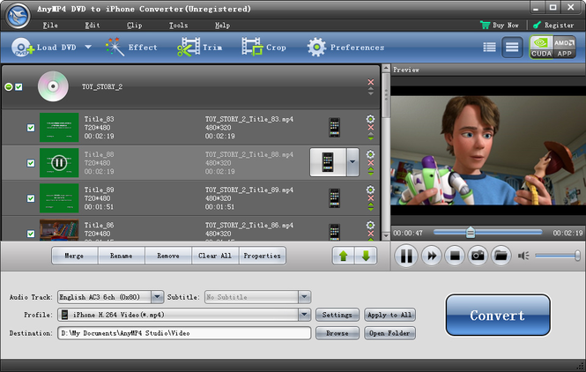Image resolution: width=586 pixels, height=372 pixels.
Task: Open the Edit menu
Action: 92,25
